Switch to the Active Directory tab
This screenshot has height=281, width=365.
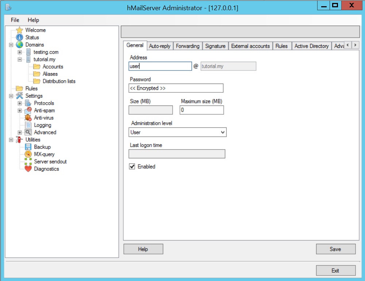pyautogui.click(x=312, y=46)
